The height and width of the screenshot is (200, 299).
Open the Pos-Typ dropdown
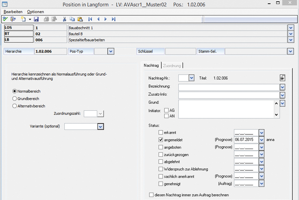(110, 51)
